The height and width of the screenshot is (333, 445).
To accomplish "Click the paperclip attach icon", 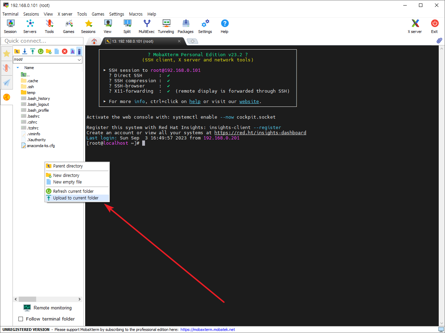I will (x=439, y=41).
